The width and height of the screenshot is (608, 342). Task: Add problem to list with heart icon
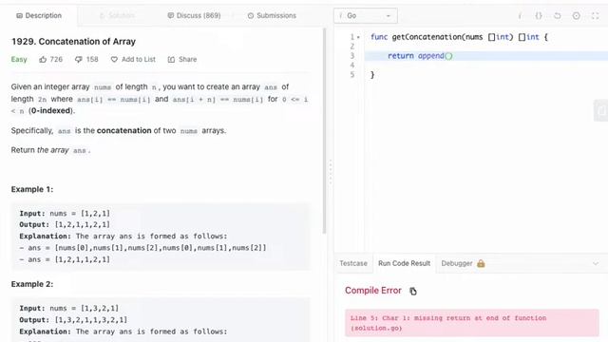coord(114,59)
